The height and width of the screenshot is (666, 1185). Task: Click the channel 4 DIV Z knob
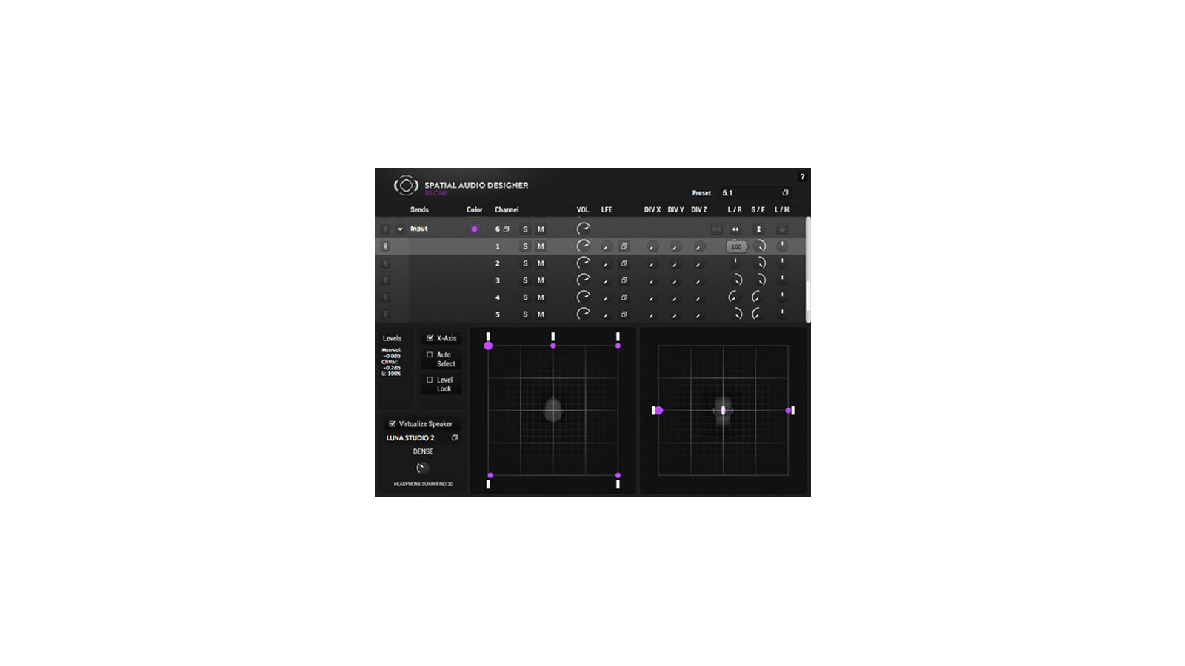698,297
